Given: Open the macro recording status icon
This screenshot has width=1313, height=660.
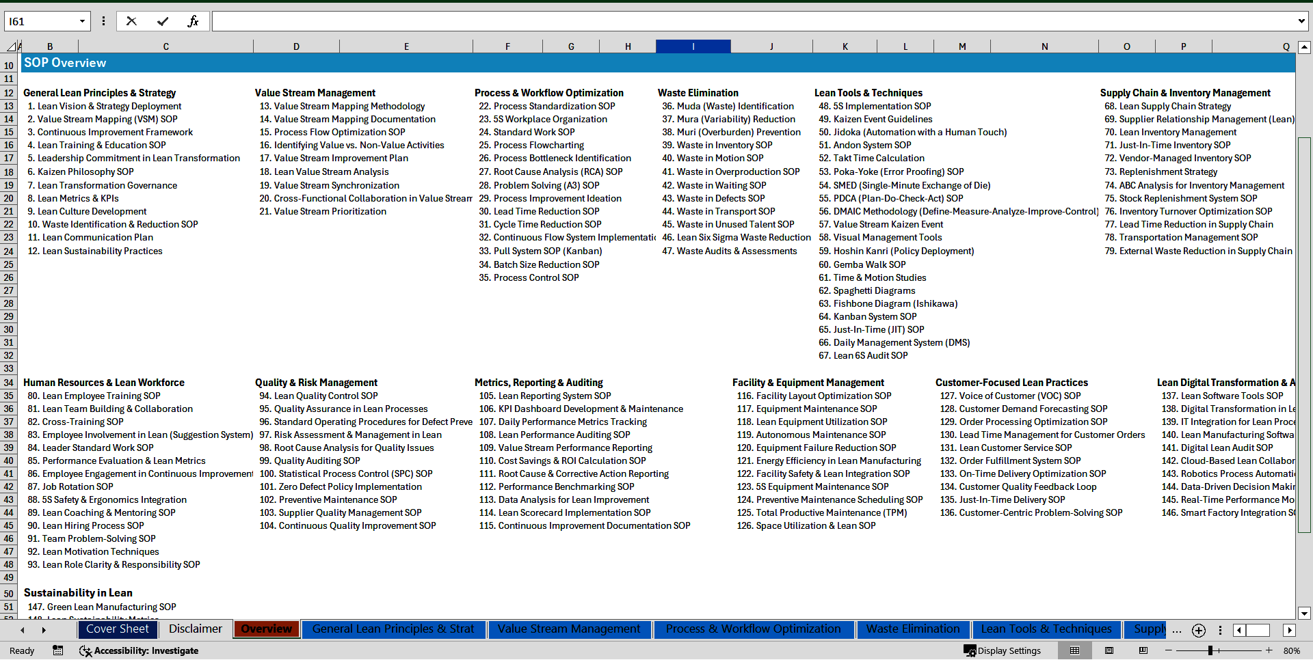Looking at the screenshot, I should (58, 650).
